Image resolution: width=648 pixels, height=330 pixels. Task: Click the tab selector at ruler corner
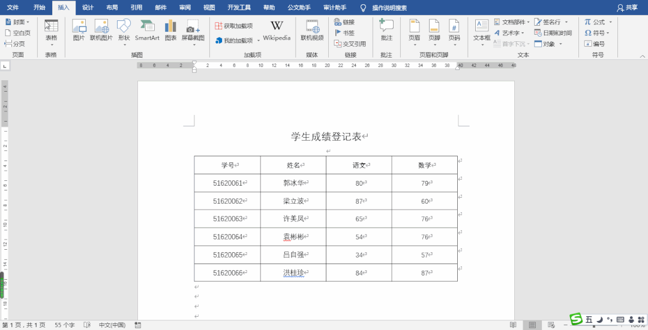click(5, 66)
